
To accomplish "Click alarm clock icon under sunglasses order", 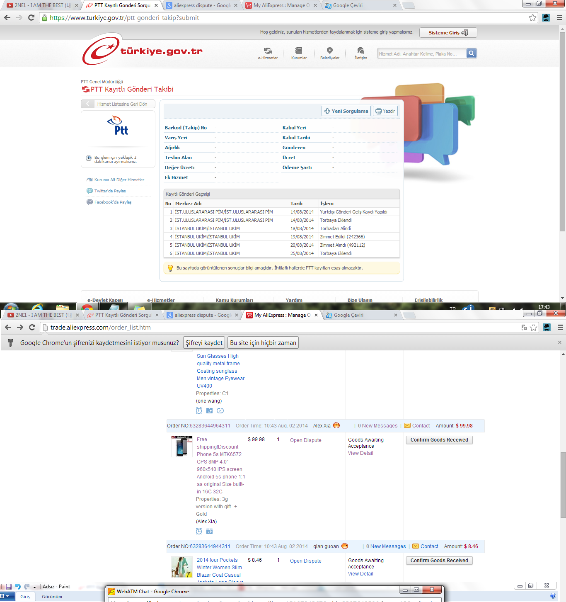I will point(199,410).
